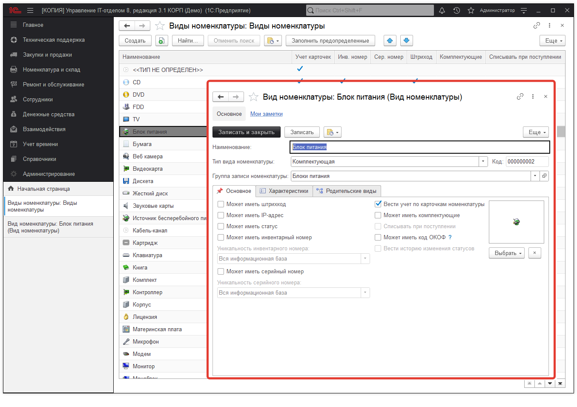The height and width of the screenshot is (407, 577).
Task: Open the history clock icon
Action: coord(456,10)
